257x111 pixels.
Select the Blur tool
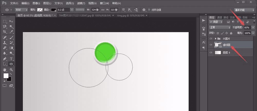5,53
